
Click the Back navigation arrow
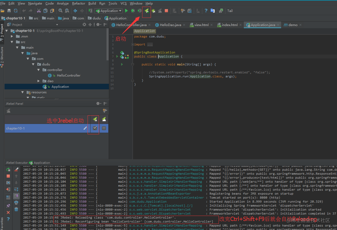pos(75,11)
